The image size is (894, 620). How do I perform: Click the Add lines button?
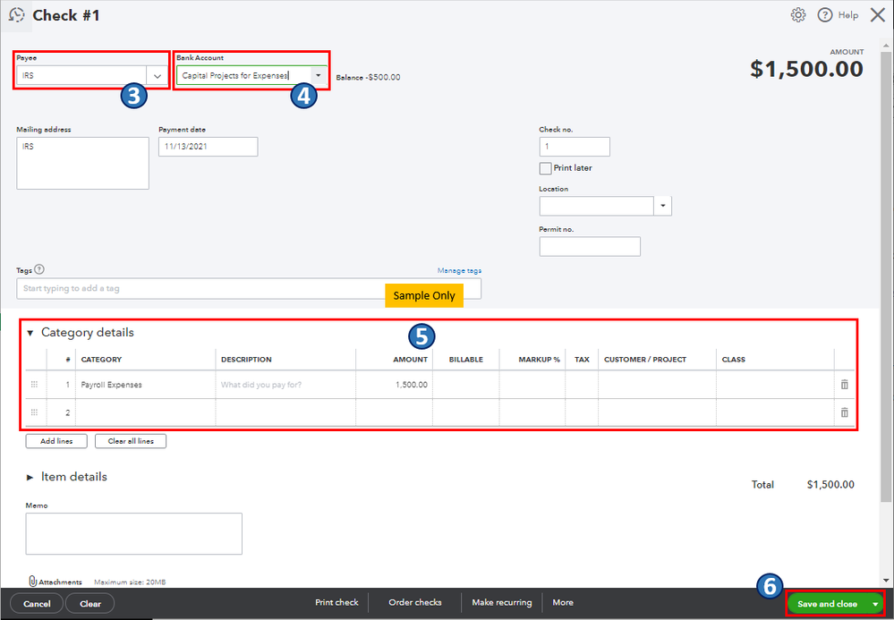[56, 441]
